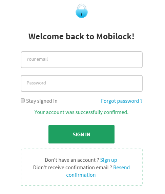Click the keyhole on the padlock icon
The height and width of the screenshot is (194, 165).
(81, 14)
